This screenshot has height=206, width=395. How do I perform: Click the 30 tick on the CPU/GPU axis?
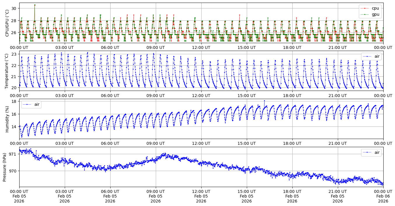[14, 8]
